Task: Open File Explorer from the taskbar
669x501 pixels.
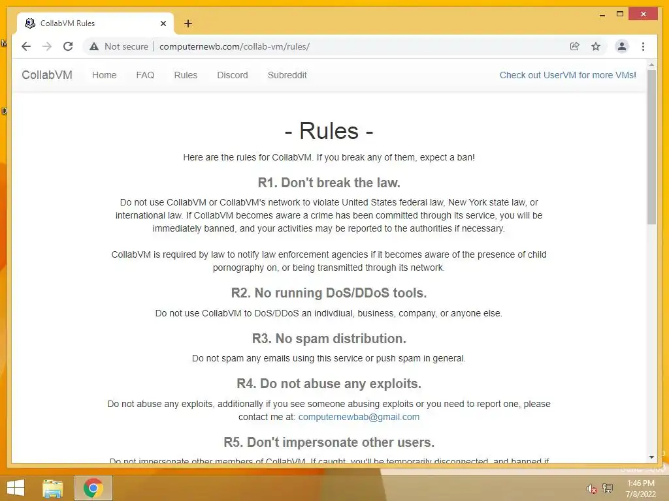Action: [52, 488]
